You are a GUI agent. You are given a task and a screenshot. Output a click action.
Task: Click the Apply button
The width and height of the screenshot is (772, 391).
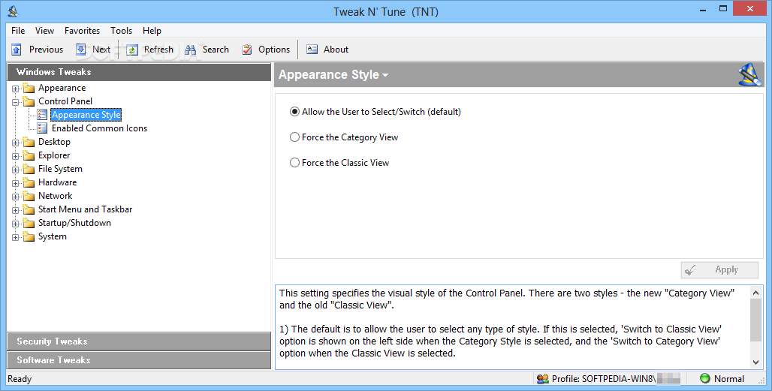tap(720, 270)
